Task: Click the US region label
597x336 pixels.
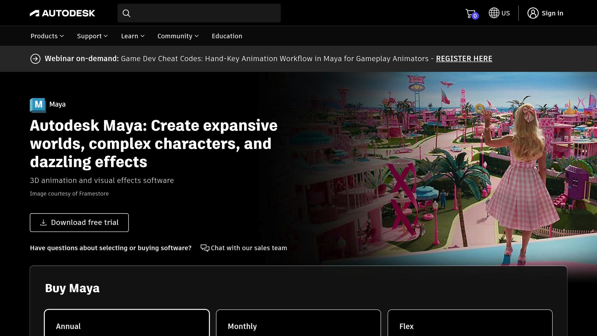Action: (505, 13)
